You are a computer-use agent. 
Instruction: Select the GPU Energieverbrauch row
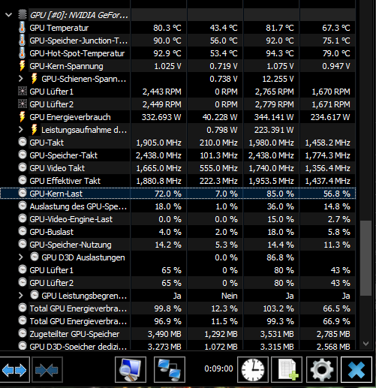tap(178, 117)
